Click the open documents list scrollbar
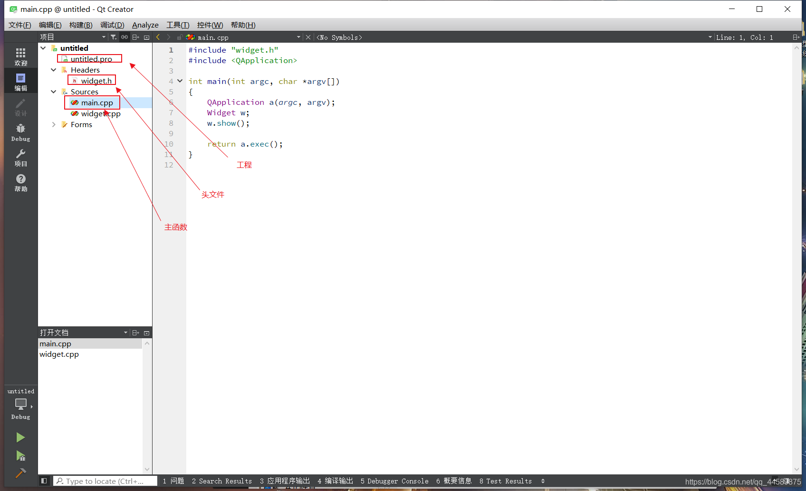The height and width of the screenshot is (491, 806). click(x=147, y=406)
